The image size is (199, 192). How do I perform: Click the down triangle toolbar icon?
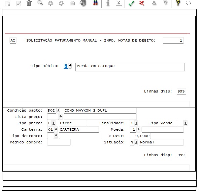point(165,3)
